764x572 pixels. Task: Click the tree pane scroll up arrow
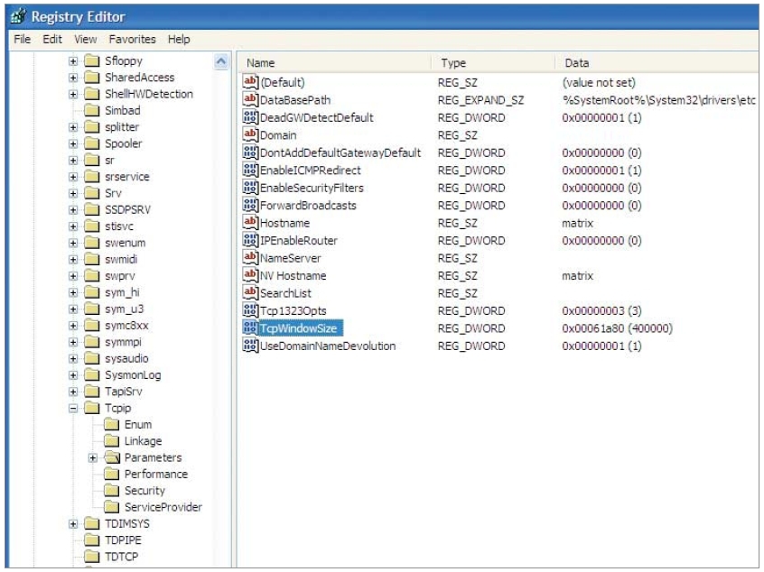(x=220, y=60)
